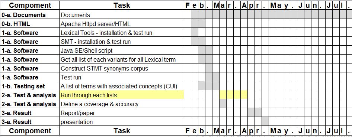Click the top 'Task' column header
Screen dimensions: 352x137
click(x=122, y=5)
